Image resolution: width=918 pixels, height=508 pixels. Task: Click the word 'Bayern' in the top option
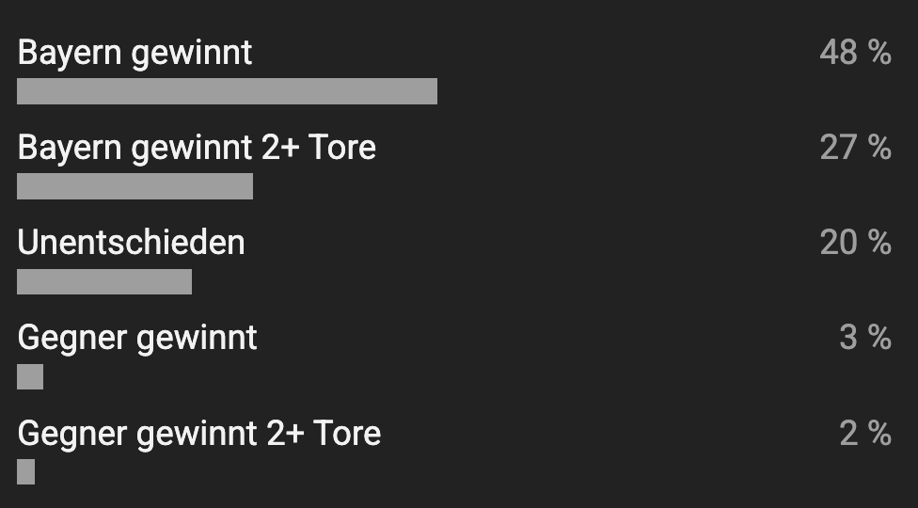[71, 53]
